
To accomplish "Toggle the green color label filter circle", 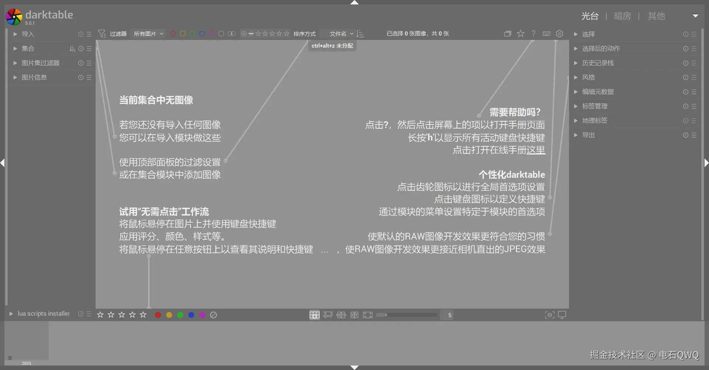I will 192,34.
